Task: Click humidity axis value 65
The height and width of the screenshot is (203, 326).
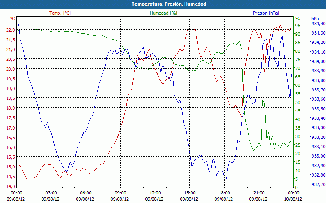Action: tap(298, 77)
